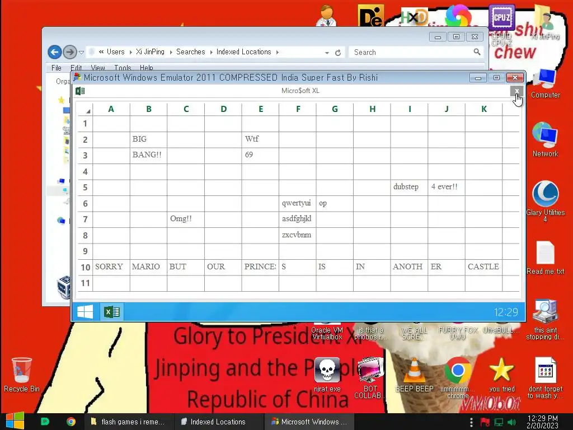Open Glary Utilities 4 desktop icon
This screenshot has height=430, width=573.
click(x=545, y=201)
